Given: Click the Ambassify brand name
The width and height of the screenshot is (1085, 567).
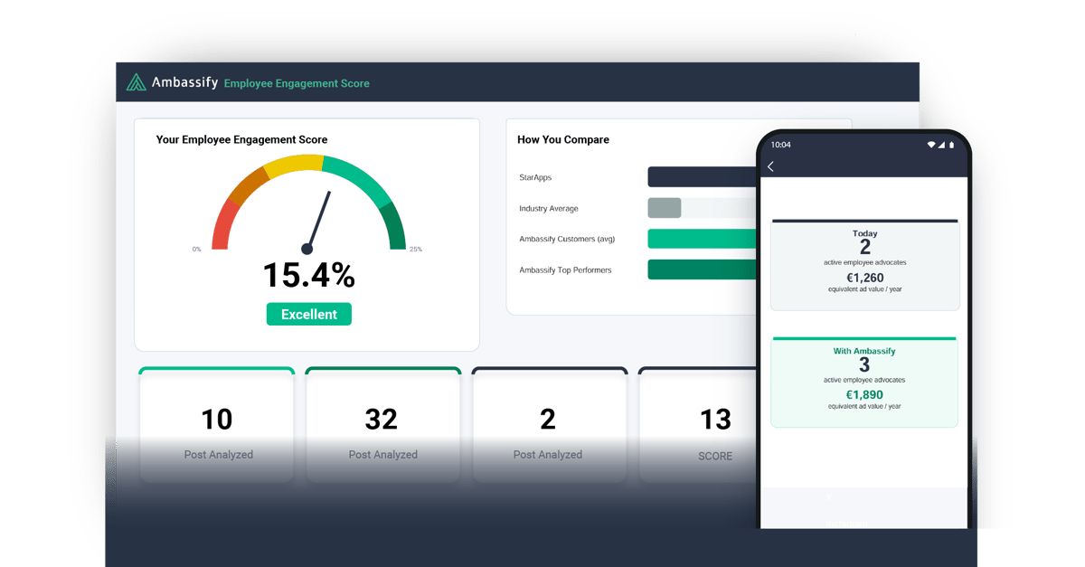Looking at the screenshot, I should click(x=184, y=82).
